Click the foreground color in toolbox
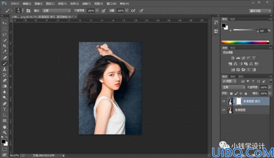This screenshot has width=274, height=158. pos(3,141)
